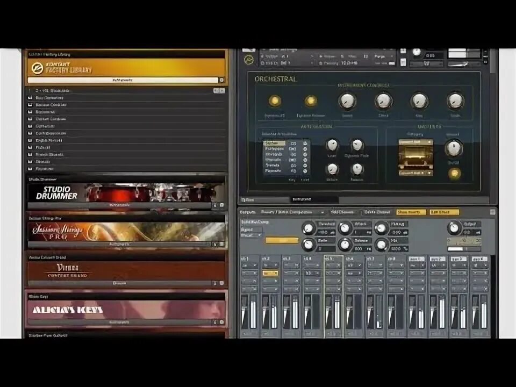Toggle the highlighted Show Inserts button
Viewport: 516px width, 387px height.
coord(411,212)
